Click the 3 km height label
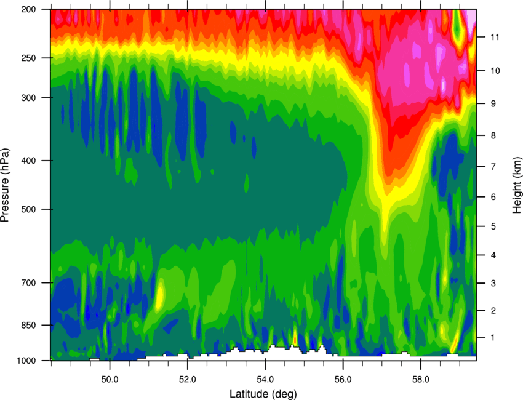 493,283
